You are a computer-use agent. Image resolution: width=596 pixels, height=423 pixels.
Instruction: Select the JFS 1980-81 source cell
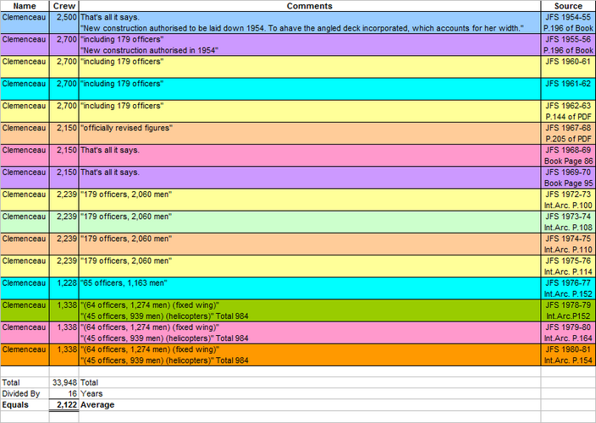(x=568, y=354)
